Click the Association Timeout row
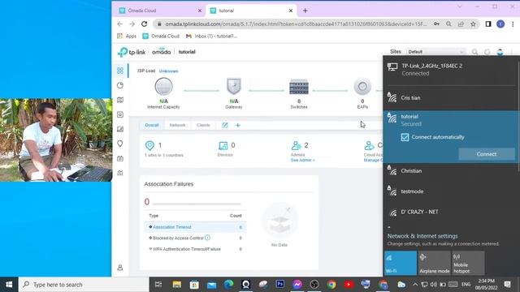The height and width of the screenshot is (292, 520). coord(195,227)
